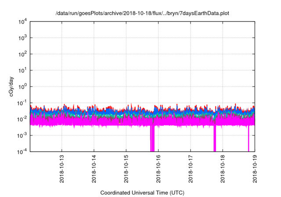
Task: Click the 10^4 y-axis tick label
Action: (x=22, y=22)
